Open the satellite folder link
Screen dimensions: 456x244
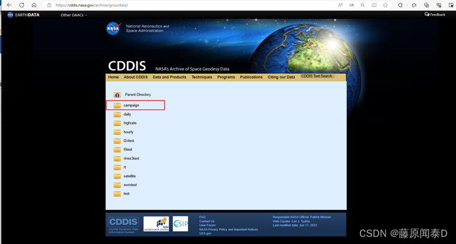(x=129, y=176)
